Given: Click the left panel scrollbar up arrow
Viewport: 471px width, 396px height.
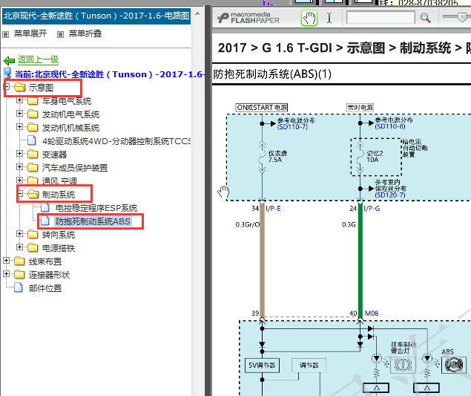Looking at the screenshot, I should pyautogui.click(x=197, y=13).
